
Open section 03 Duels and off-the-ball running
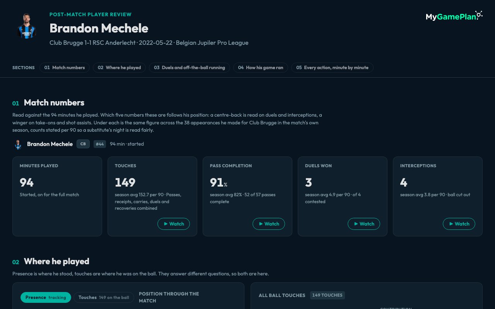189,68
